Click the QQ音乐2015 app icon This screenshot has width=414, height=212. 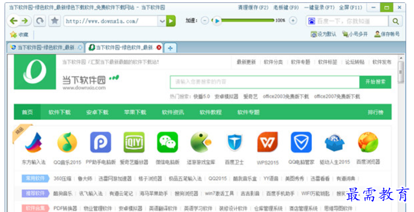tap(67, 142)
